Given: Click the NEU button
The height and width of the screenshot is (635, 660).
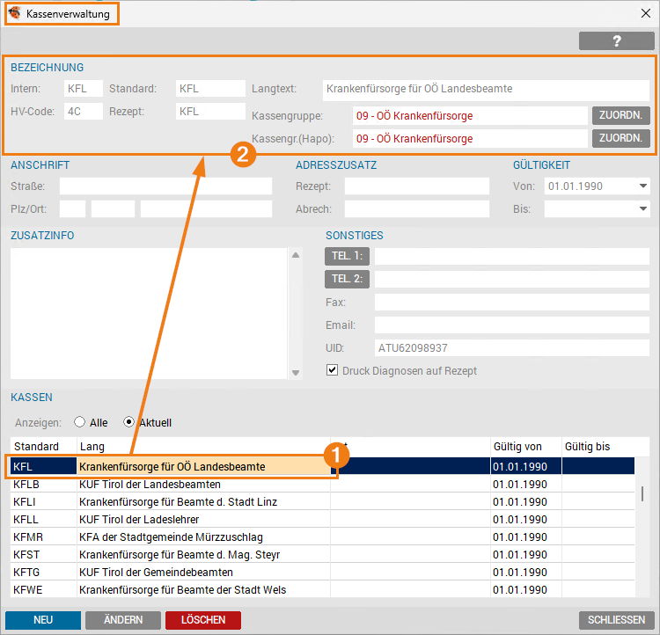Looking at the screenshot, I should pyautogui.click(x=43, y=620).
